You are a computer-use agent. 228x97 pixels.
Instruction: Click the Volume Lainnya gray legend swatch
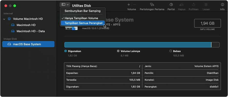pos(118,51)
